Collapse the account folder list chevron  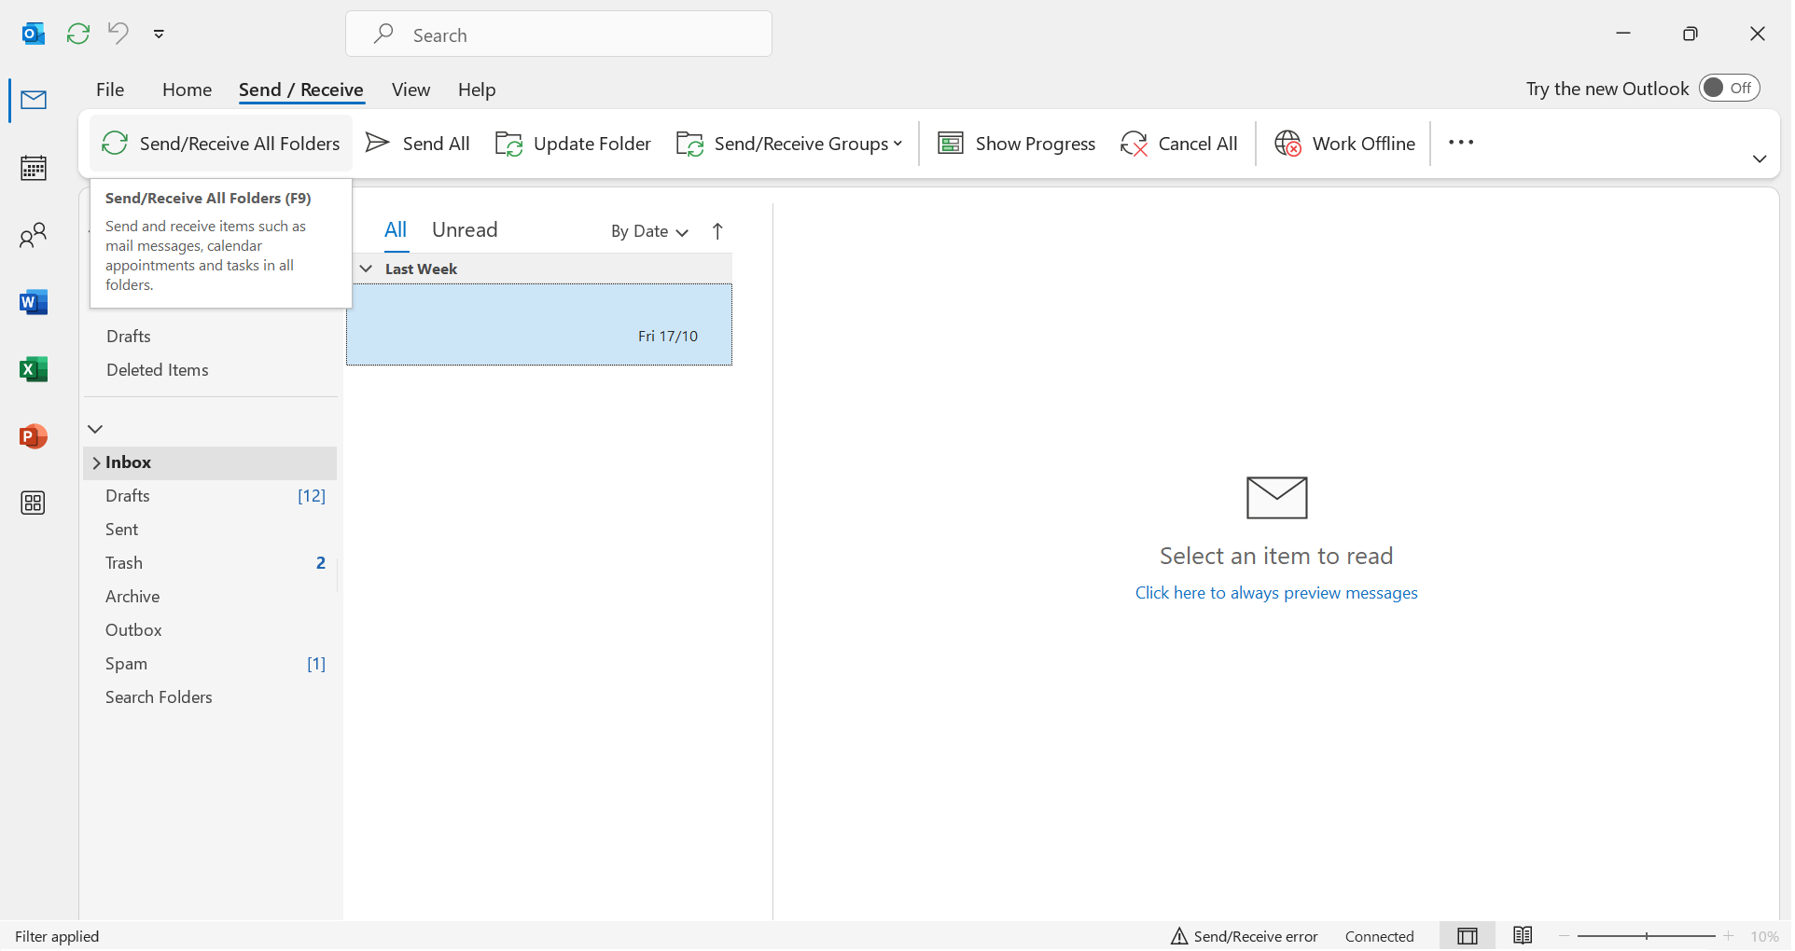tap(95, 429)
